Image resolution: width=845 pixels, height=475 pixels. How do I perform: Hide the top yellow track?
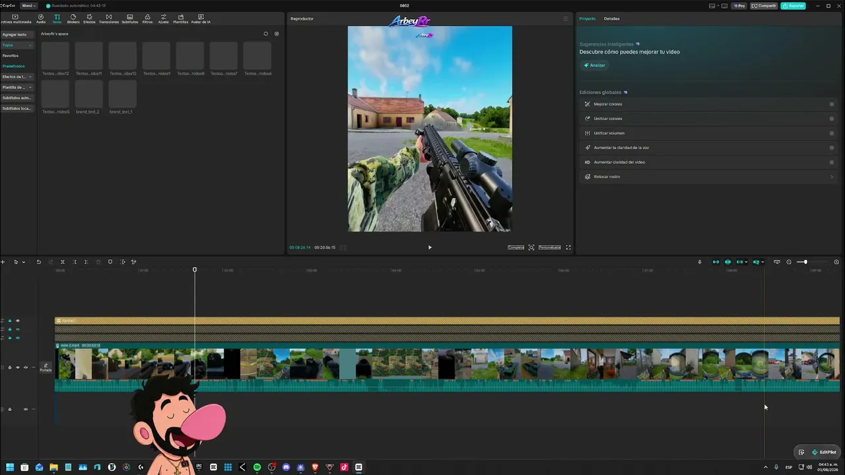[18, 321]
